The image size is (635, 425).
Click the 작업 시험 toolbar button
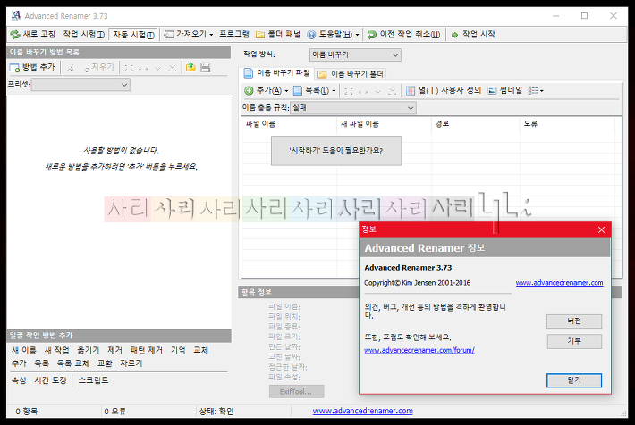tap(83, 34)
